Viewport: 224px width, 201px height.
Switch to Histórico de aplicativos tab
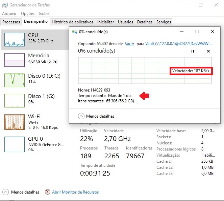point(72,22)
